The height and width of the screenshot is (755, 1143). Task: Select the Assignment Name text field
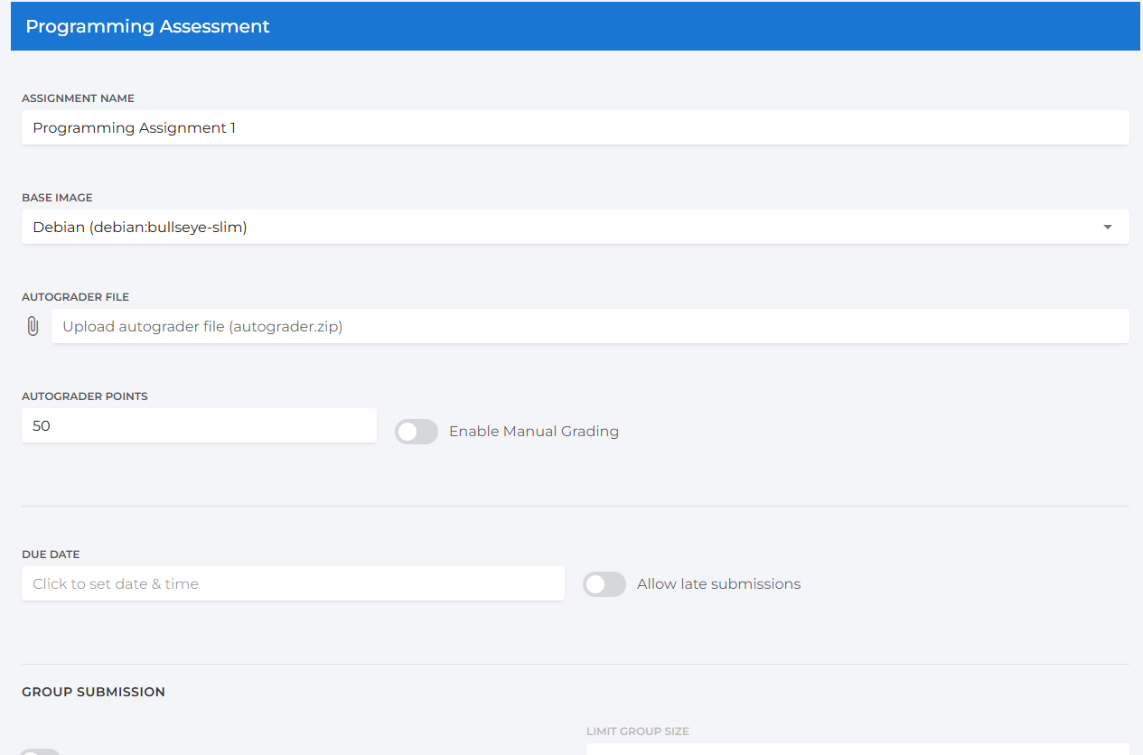click(575, 127)
